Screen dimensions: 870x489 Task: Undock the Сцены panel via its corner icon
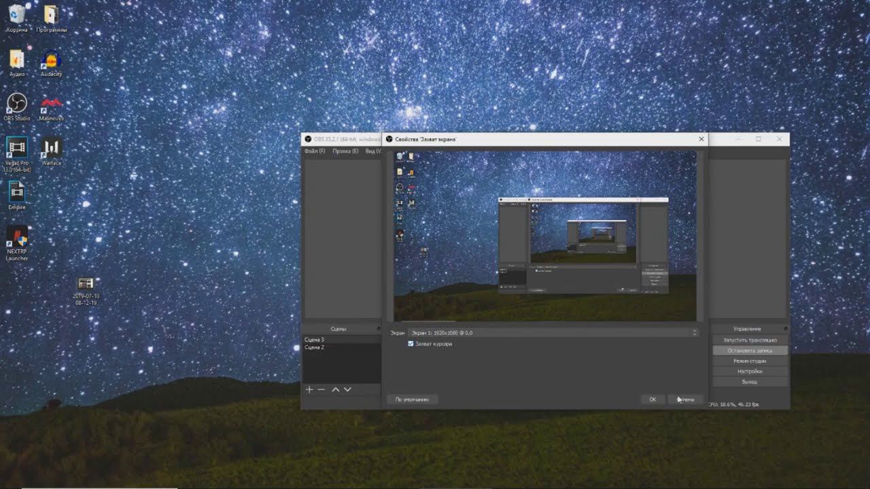379,329
